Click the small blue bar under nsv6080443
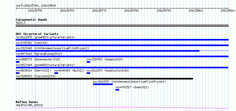Viewport: 236px width, 111px height. tap(56, 73)
